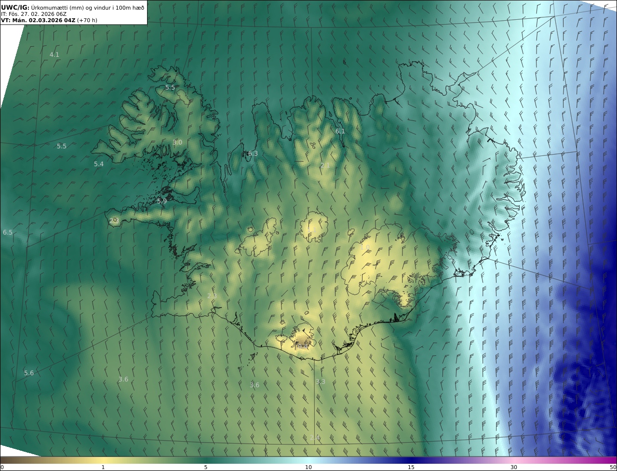Image resolution: width=617 pixels, height=471 pixels.
Task: Click the colorbar tick label 15
Action: click(x=411, y=467)
